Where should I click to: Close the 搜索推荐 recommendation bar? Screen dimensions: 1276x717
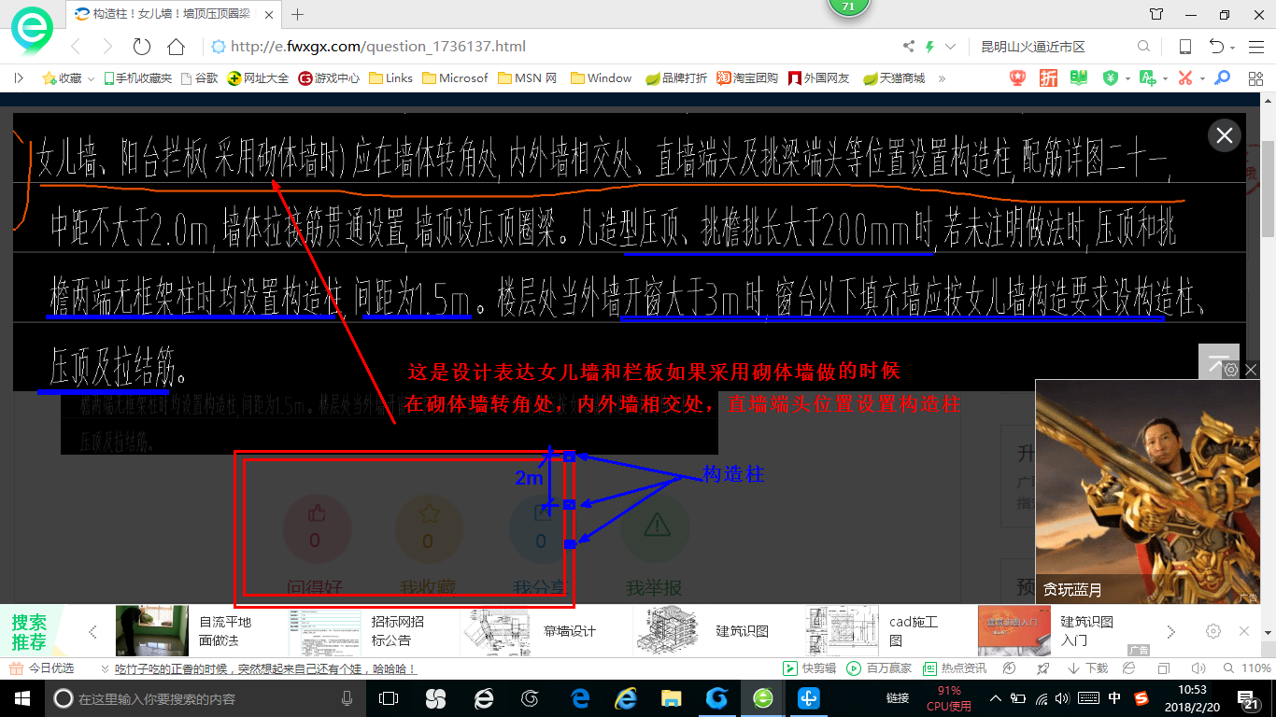(x=1244, y=631)
